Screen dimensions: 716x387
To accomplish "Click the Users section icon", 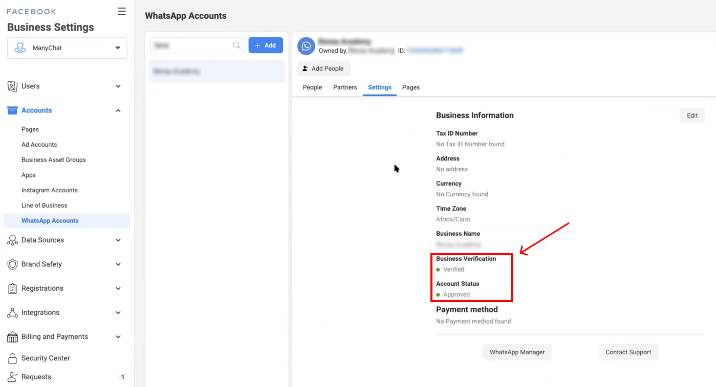I will (x=12, y=86).
